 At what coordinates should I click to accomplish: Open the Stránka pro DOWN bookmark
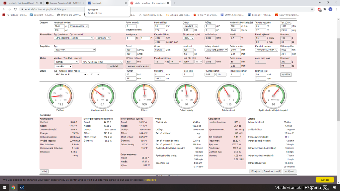pyautogui.click(x=69, y=15)
